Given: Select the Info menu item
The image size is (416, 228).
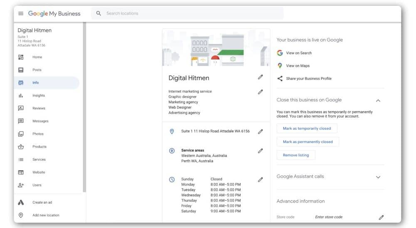Looking at the screenshot, I should 47,82.
